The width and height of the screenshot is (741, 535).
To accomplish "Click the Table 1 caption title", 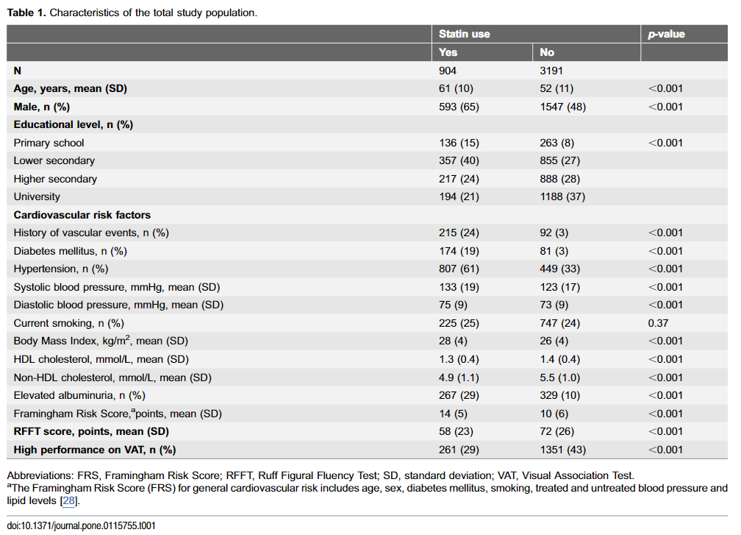I will point(132,13).
